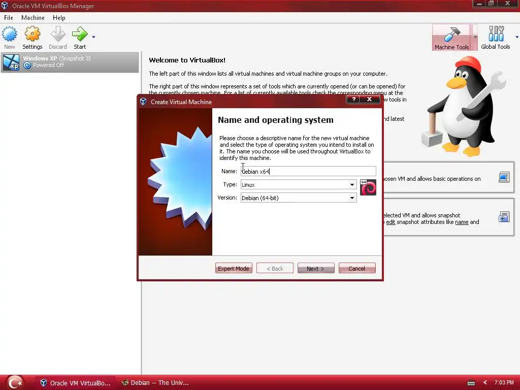
Task: Open the Version dropdown showing Debian (64-bit)
Action: pos(299,198)
